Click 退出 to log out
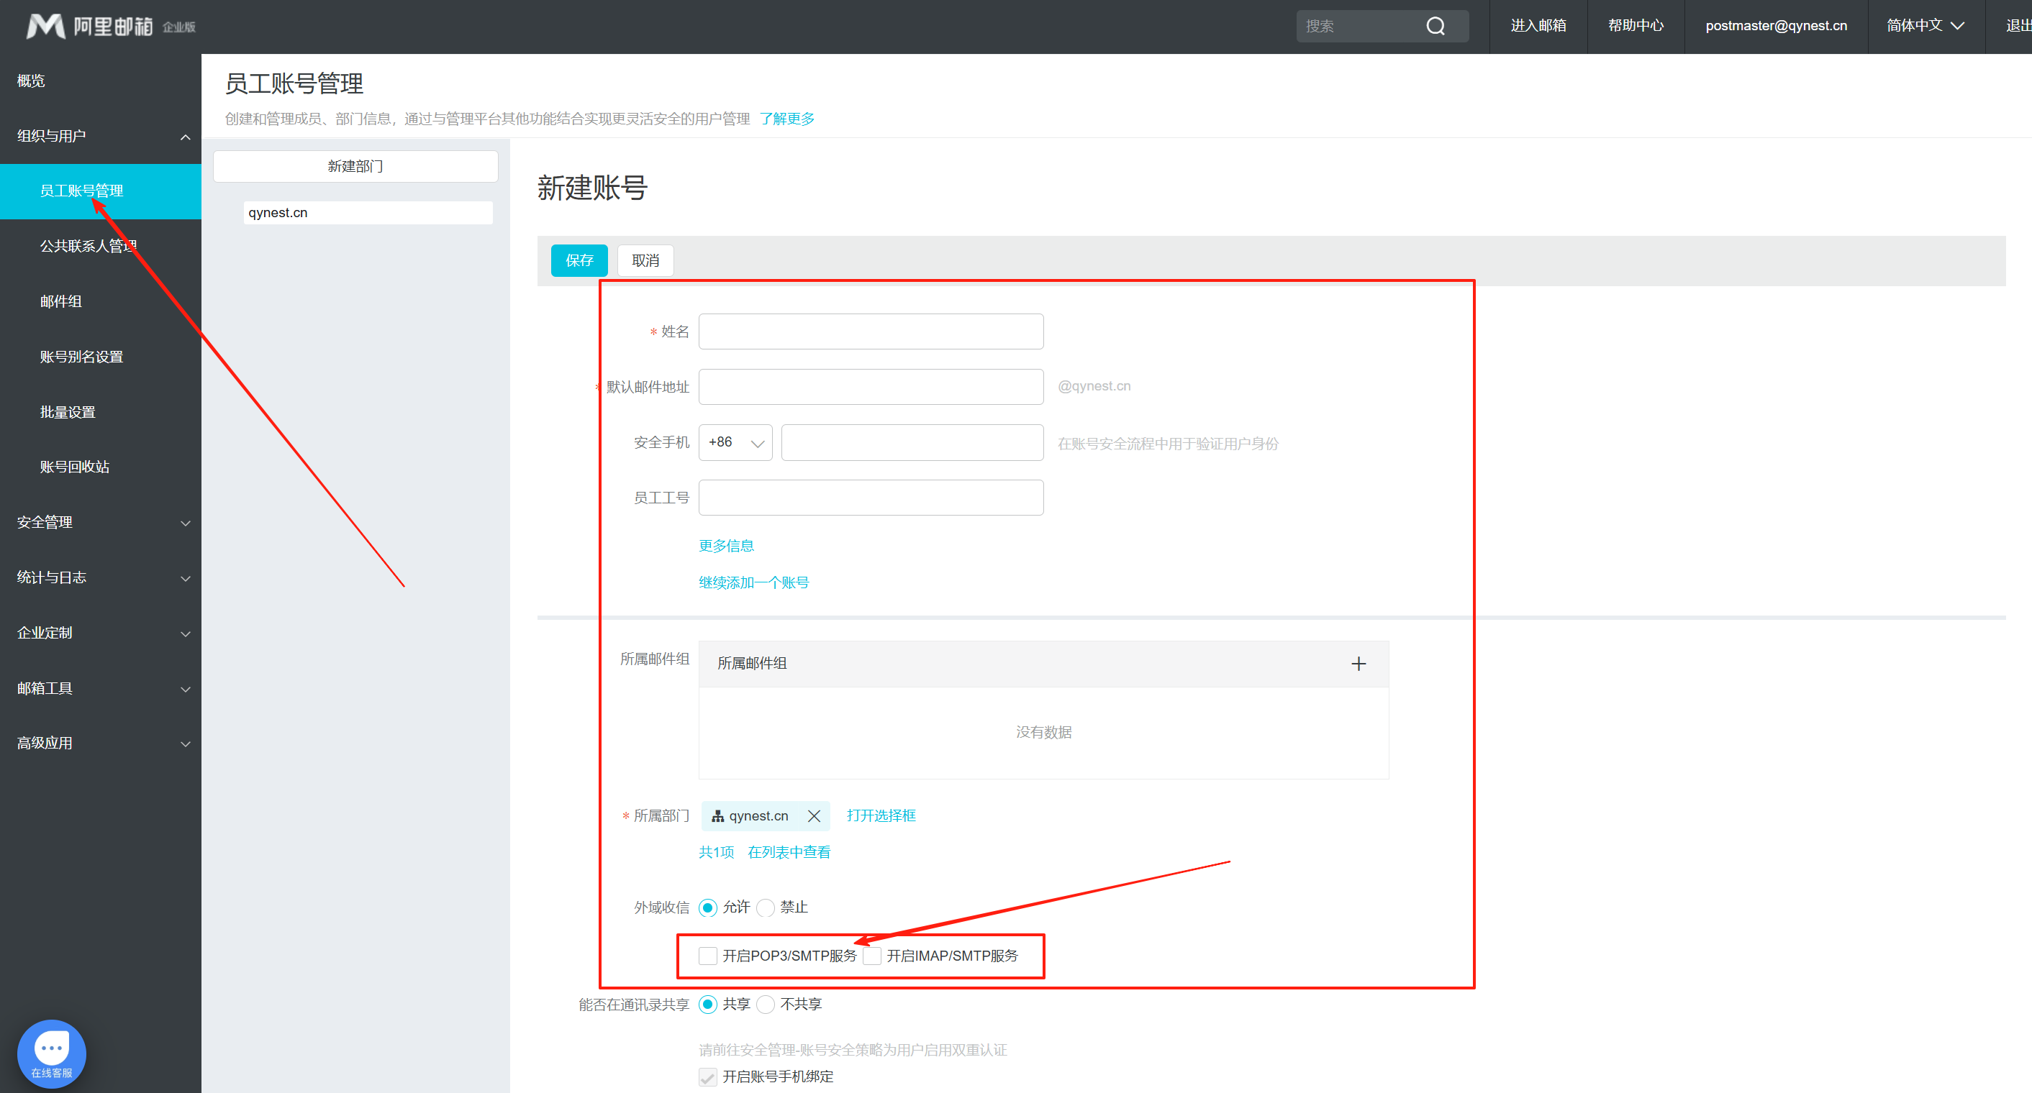Screen dimensions: 2032x1093 click(2018, 26)
